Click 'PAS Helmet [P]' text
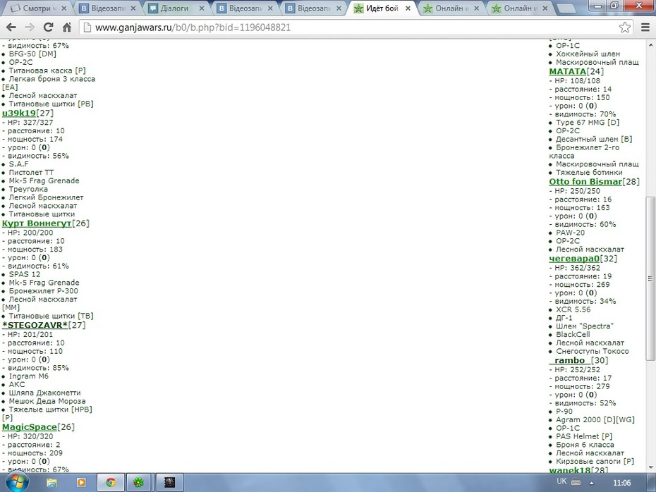This screenshot has height=492, width=656. (584, 436)
